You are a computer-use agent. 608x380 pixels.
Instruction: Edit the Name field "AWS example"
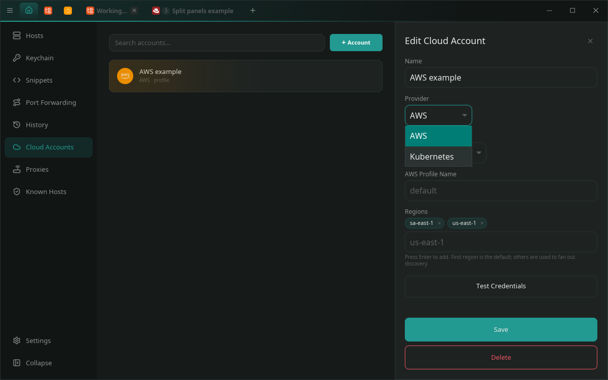[501, 78]
